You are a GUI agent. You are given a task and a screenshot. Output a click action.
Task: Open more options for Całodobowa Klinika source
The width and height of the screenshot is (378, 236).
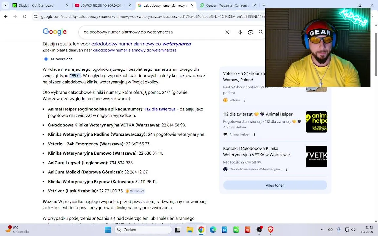(286, 169)
